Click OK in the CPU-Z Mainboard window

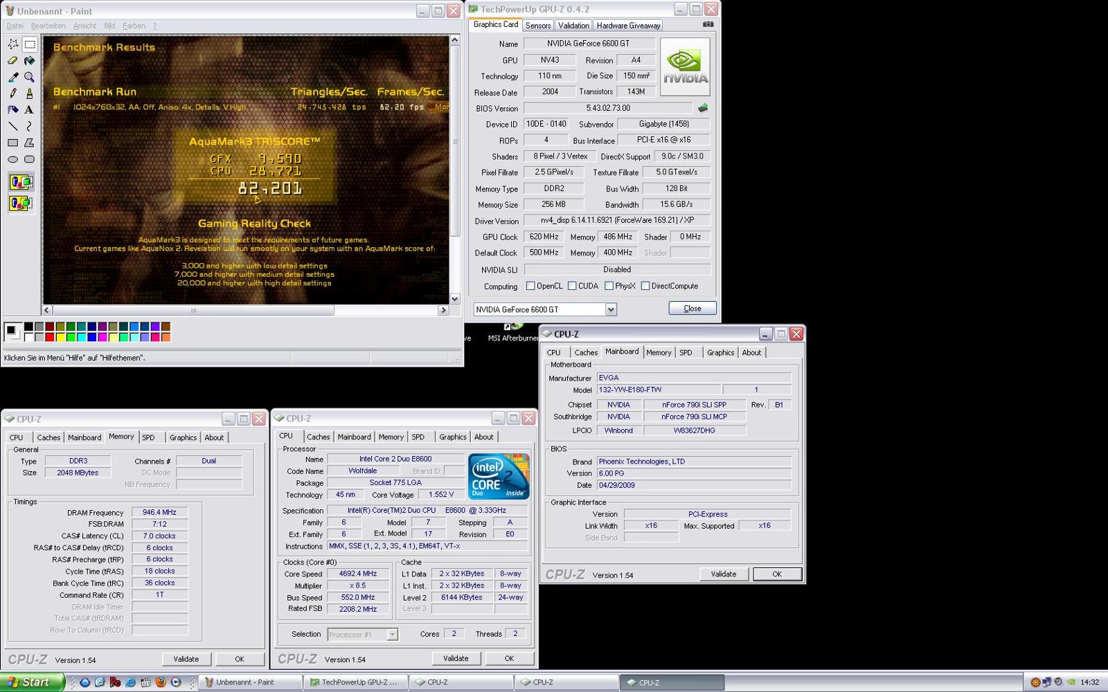777,574
